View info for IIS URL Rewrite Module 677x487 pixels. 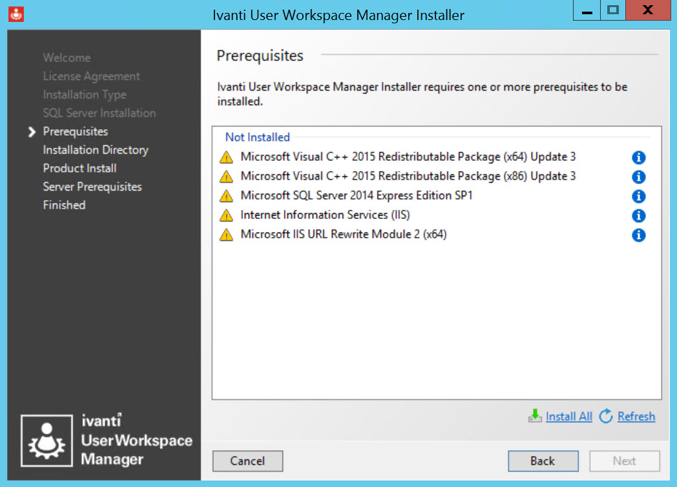click(x=638, y=235)
